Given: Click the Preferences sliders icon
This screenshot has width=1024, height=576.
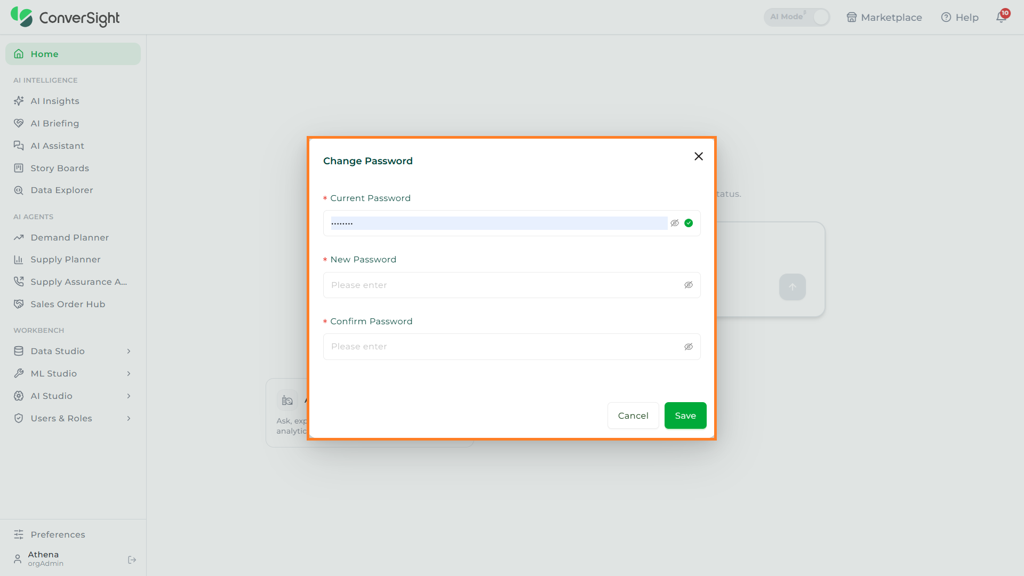Looking at the screenshot, I should point(19,534).
